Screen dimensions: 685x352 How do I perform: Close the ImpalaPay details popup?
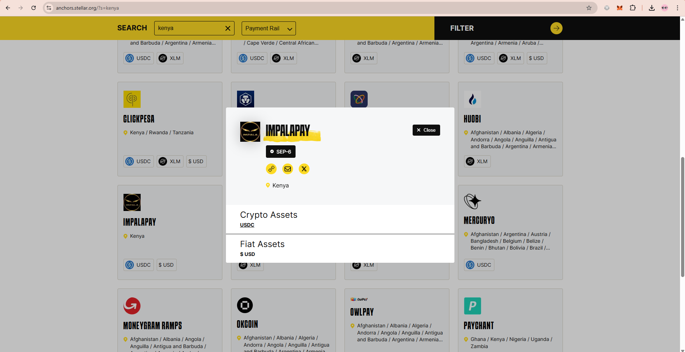[426, 130]
